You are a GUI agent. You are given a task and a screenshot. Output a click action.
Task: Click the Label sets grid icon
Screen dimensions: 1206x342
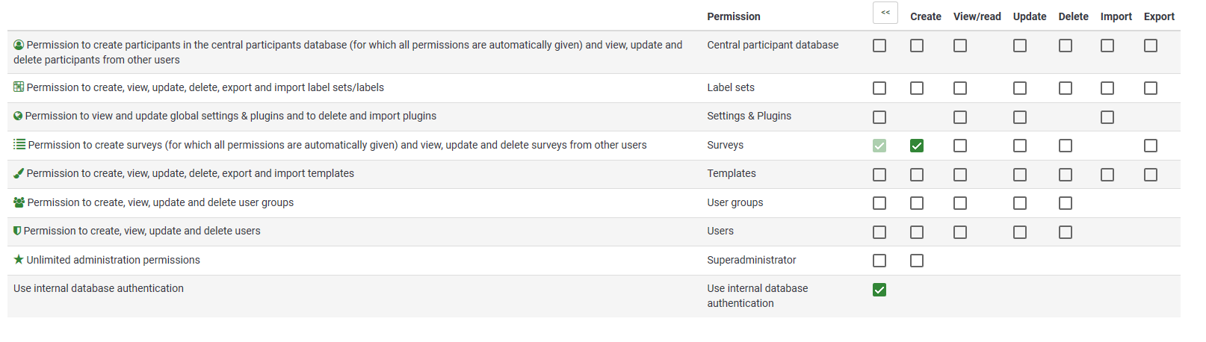pyautogui.click(x=19, y=87)
